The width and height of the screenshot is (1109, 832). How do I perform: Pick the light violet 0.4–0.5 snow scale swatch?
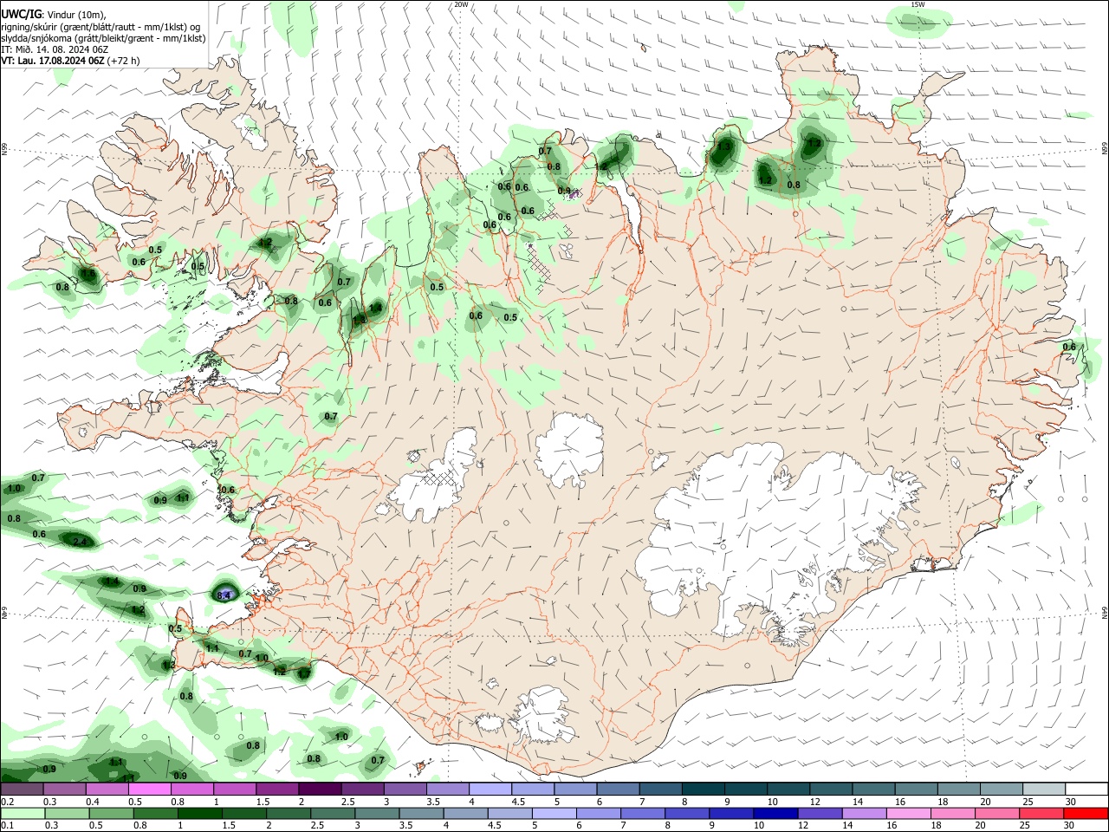[107, 790]
